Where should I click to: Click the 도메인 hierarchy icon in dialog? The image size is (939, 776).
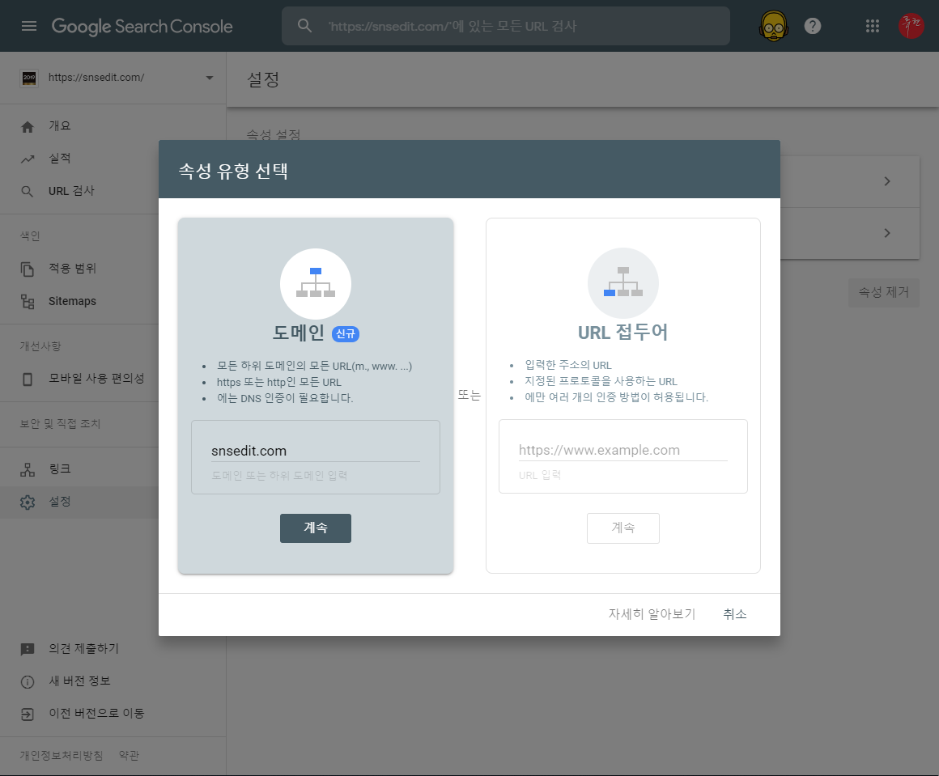pyautogui.click(x=316, y=284)
